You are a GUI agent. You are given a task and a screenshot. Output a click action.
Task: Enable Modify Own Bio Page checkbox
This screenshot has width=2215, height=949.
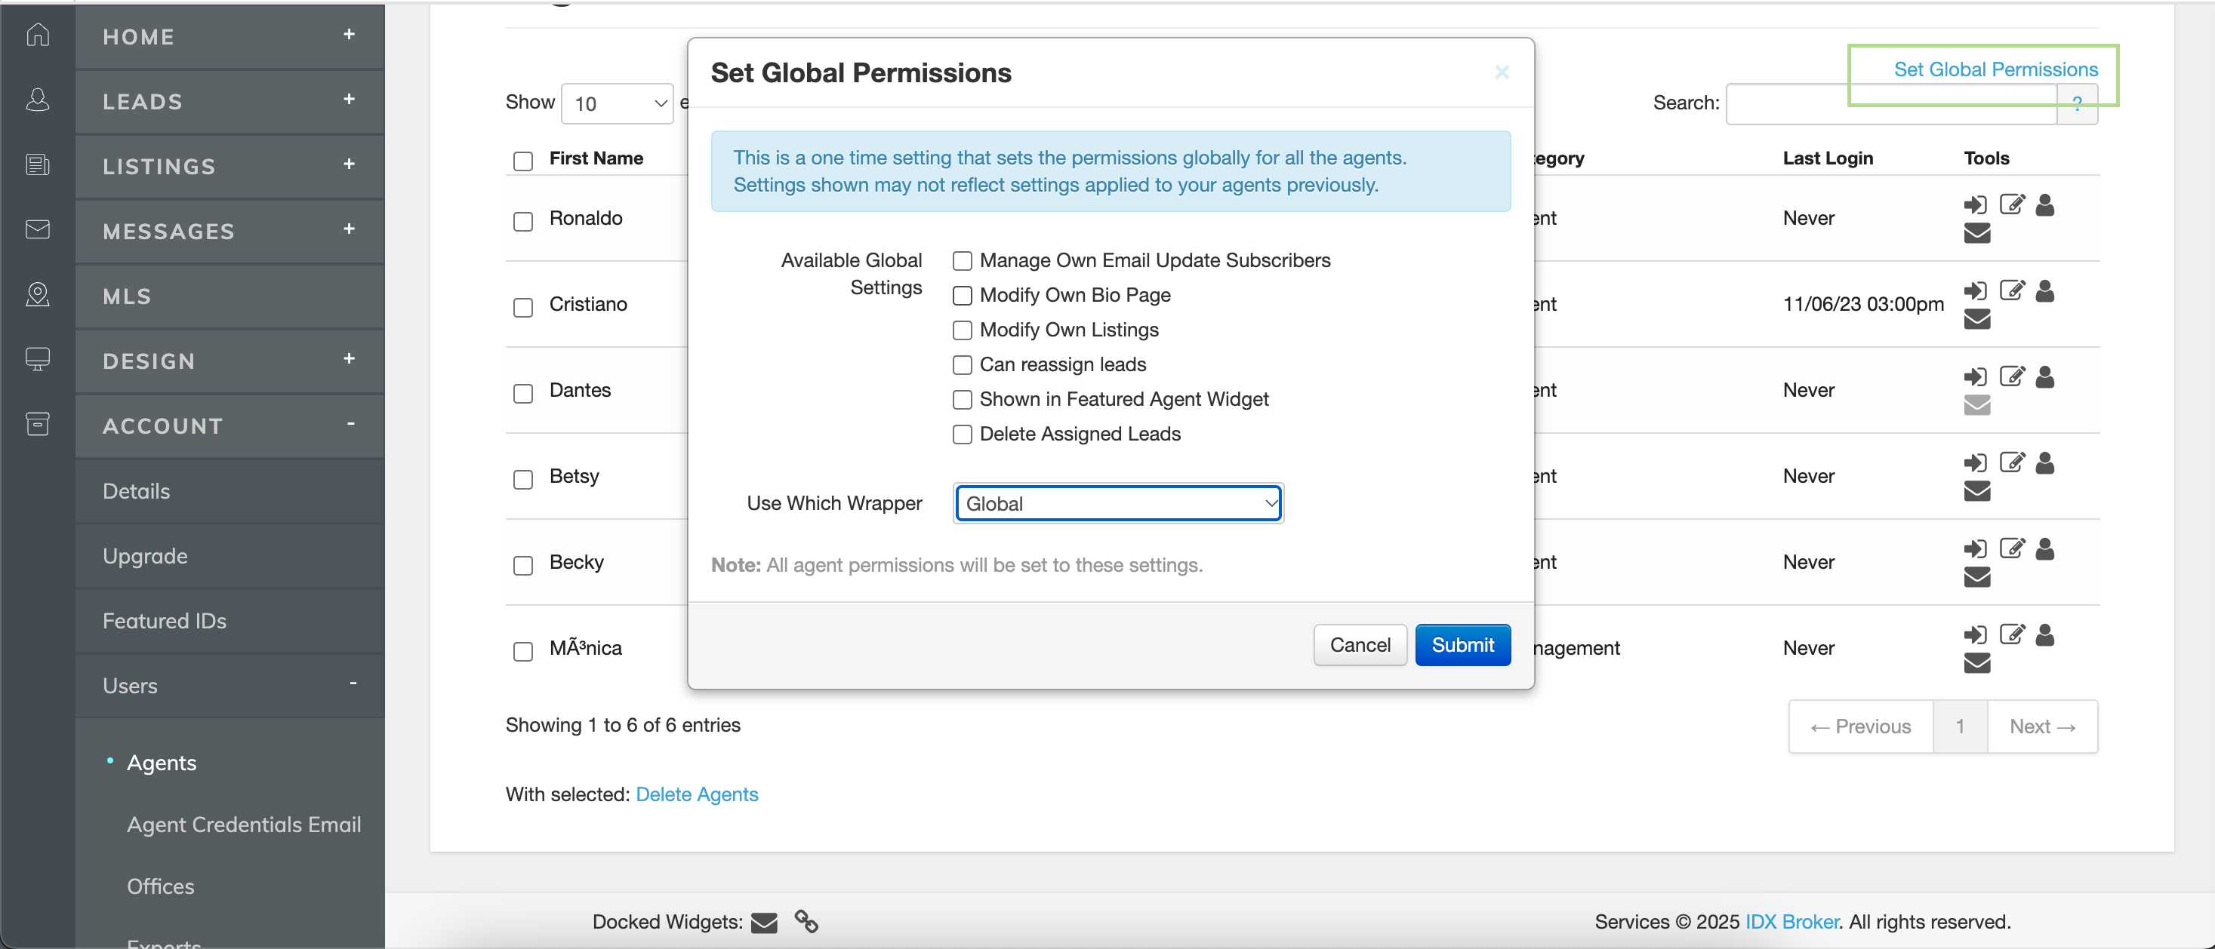click(x=963, y=296)
